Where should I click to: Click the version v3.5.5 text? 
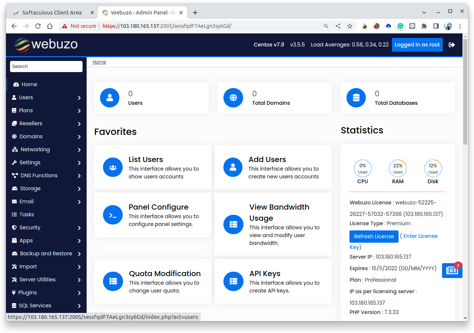point(297,45)
